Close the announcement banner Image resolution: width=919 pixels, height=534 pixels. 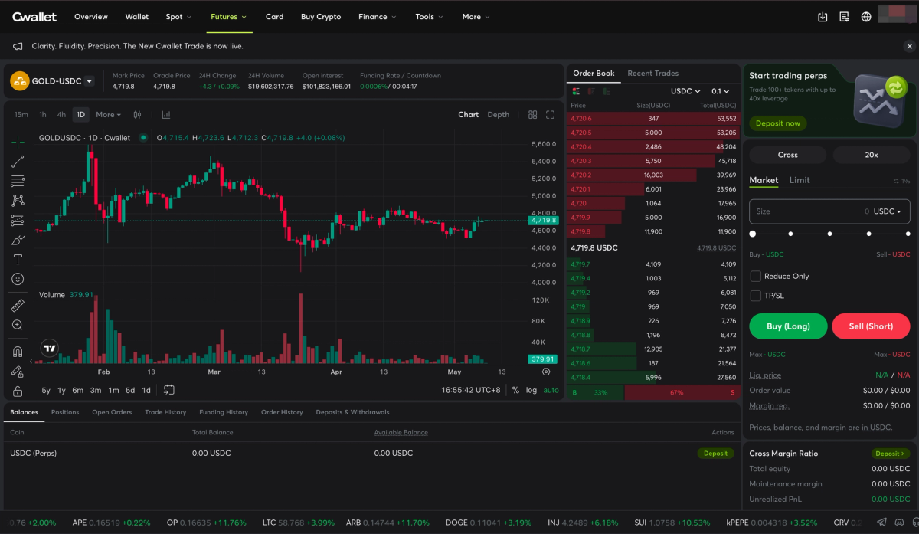[x=909, y=46]
